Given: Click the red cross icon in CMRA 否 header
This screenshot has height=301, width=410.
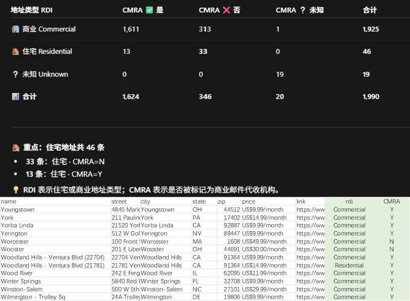Looking at the screenshot, I should pyautogui.click(x=226, y=10).
